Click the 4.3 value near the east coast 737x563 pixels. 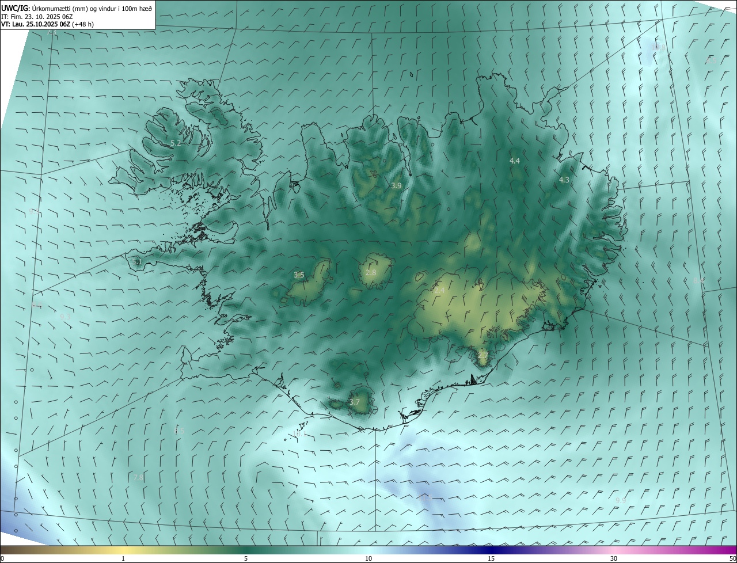click(x=564, y=180)
